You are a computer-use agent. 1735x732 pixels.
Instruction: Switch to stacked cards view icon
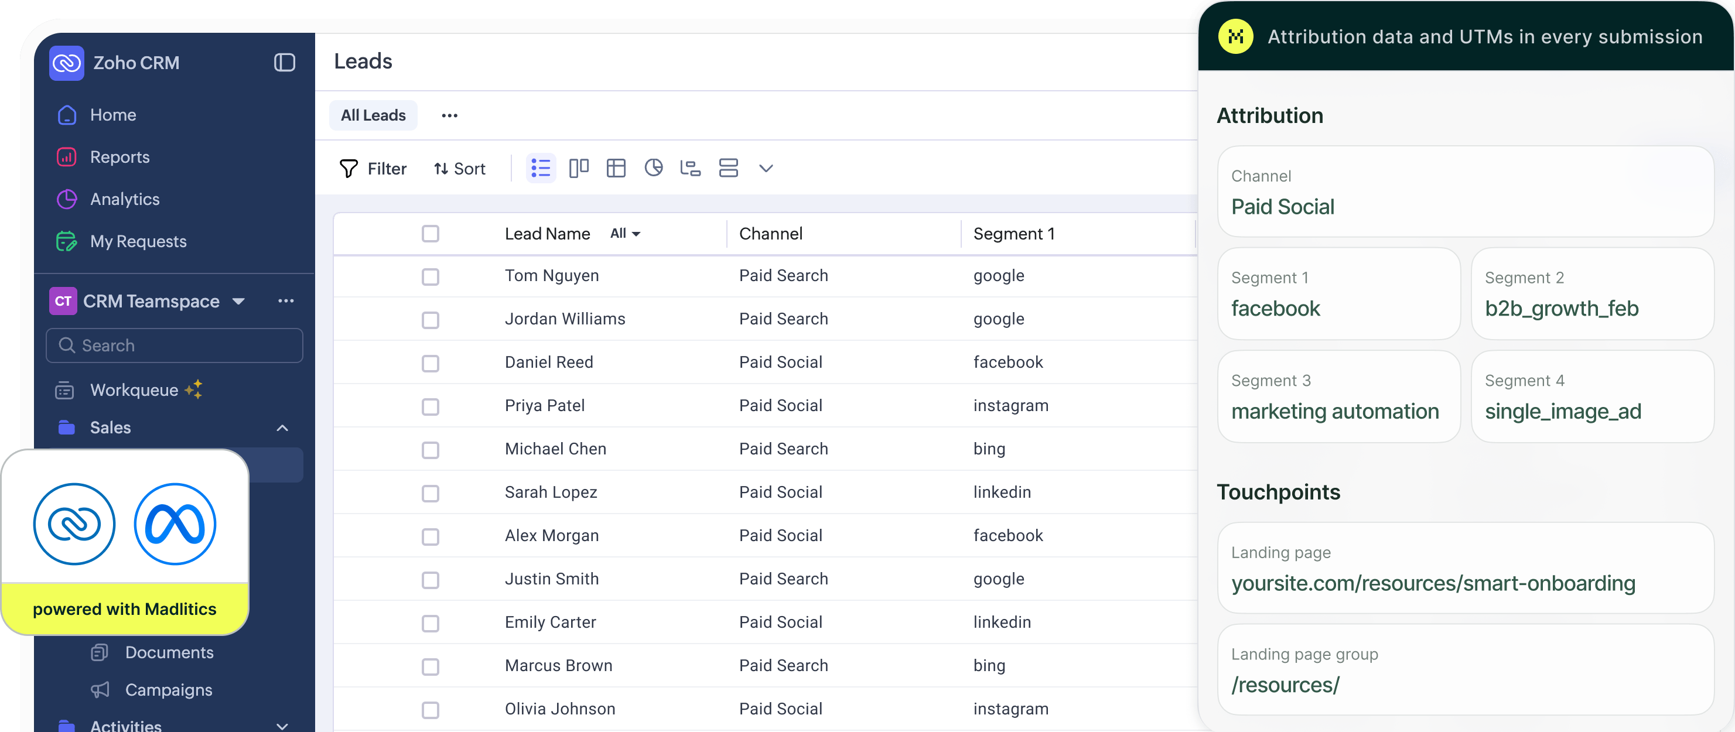coord(728,167)
